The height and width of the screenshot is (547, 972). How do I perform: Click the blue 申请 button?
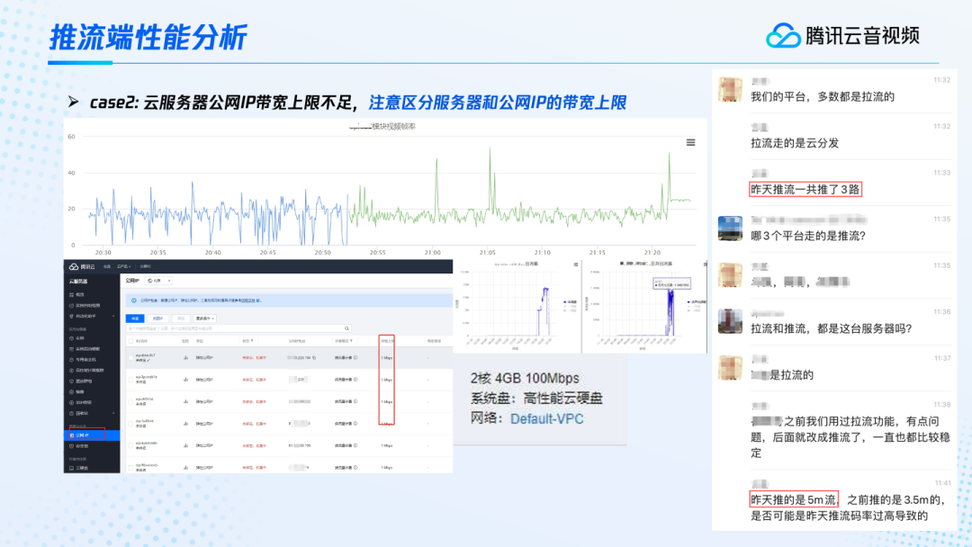133,318
